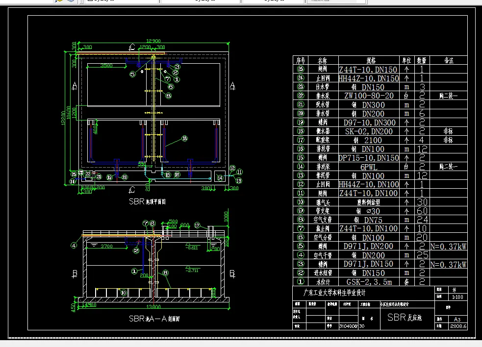The height and width of the screenshot is (347, 482).
Task: Click the 13800 bottom dimension text
Action: 153,306
